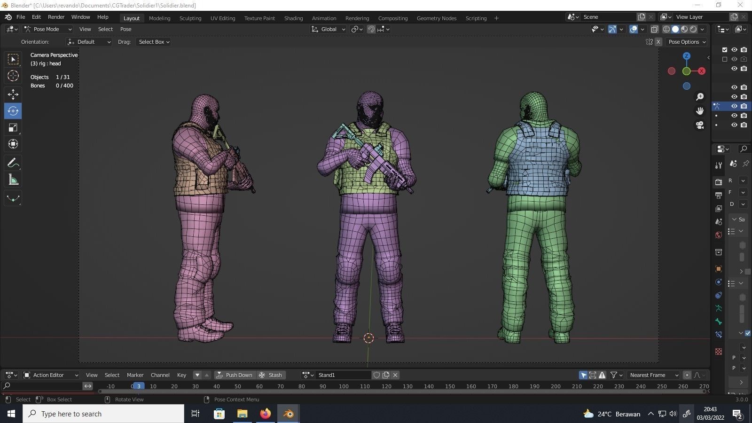Select the Select Box tool in the toolbar
Image resolution: width=752 pixels, height=423 pixels.
point(13,59)
